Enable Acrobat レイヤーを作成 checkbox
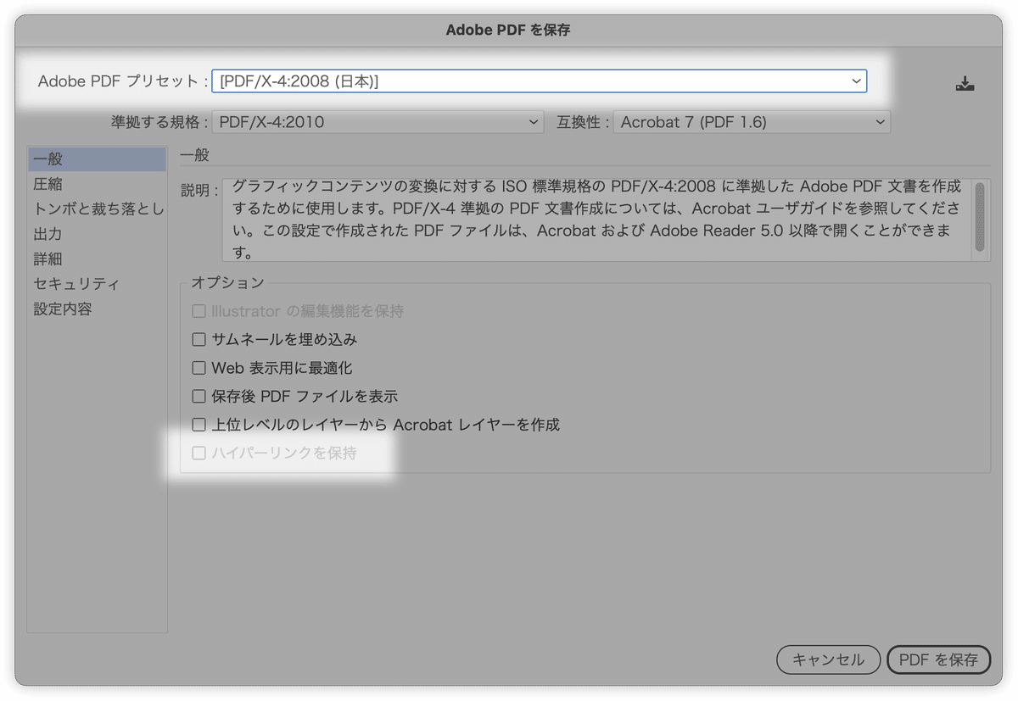Image resolution: width=1018 pixels, height=701 pixels. (199, 425)
